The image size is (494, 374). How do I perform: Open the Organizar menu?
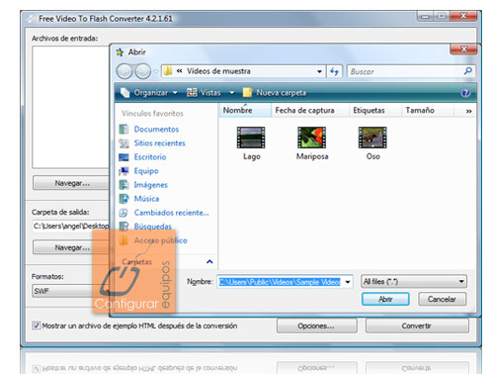tap(149, 93)
